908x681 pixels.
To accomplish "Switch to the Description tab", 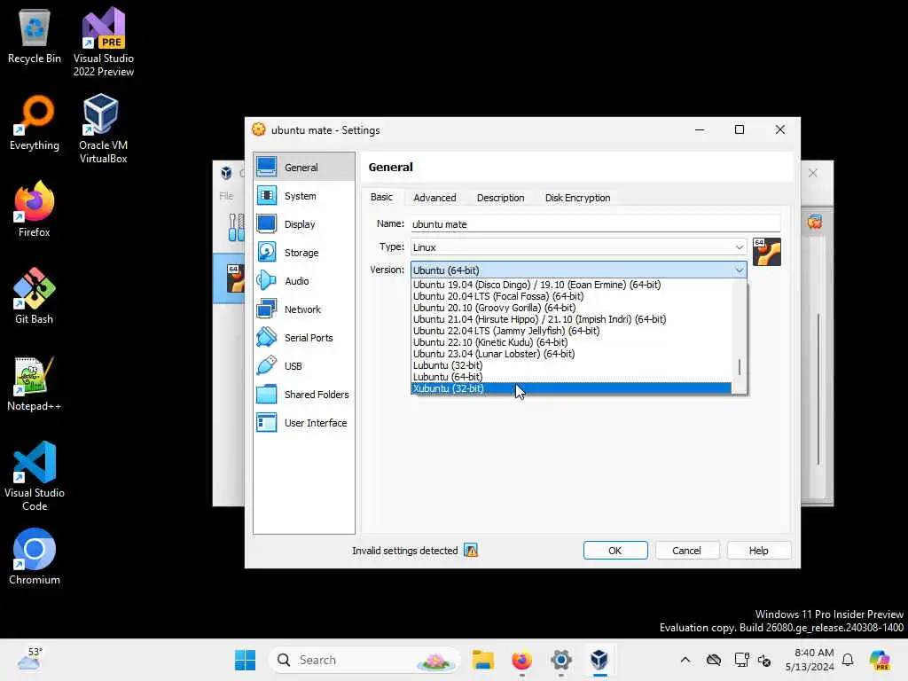I will point(500,198).
